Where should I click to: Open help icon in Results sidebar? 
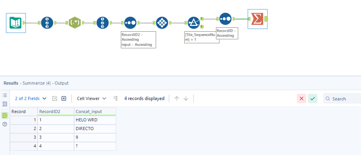pos(5,124)
